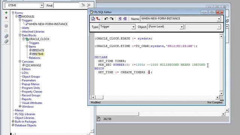
Task: Collapse the Forms root node
Action: point(13,13)
